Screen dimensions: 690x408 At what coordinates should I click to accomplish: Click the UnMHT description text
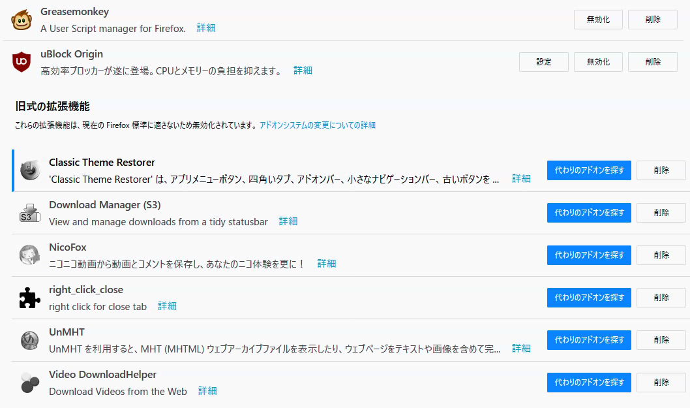point(275,349)
